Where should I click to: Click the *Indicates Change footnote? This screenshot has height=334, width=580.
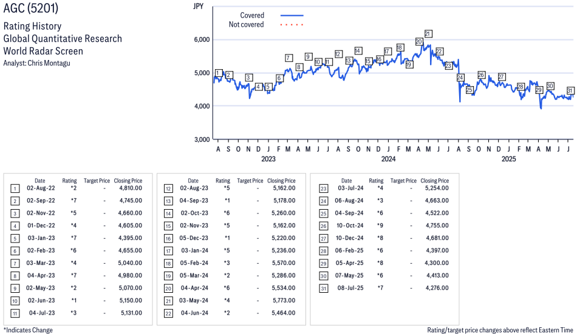[x=28, y=330]
